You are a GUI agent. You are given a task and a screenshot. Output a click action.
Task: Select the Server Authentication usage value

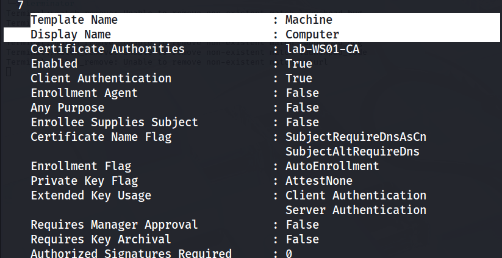coord(356,210)
